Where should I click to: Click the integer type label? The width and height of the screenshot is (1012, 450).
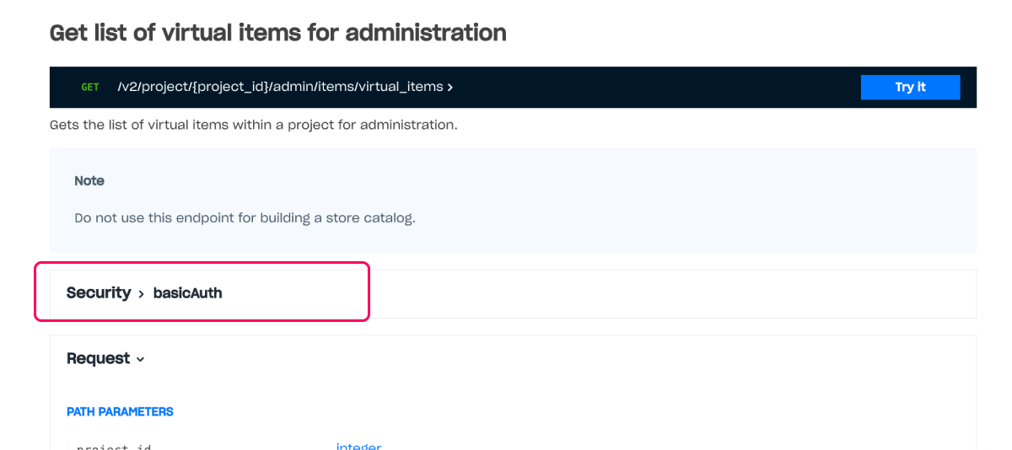click(358, 447)
